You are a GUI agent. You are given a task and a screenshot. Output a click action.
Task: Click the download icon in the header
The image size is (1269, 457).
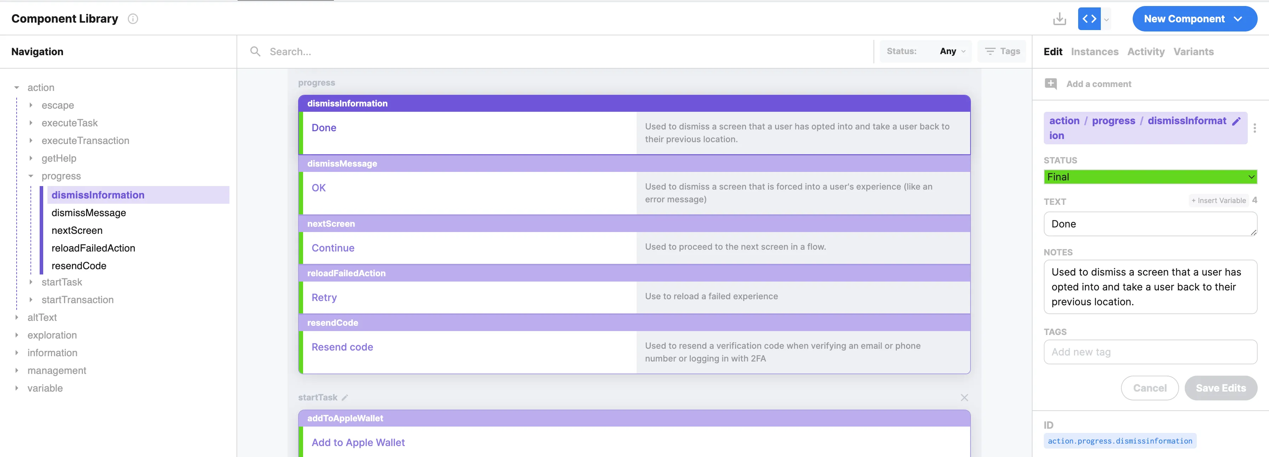click(1059, 19)
